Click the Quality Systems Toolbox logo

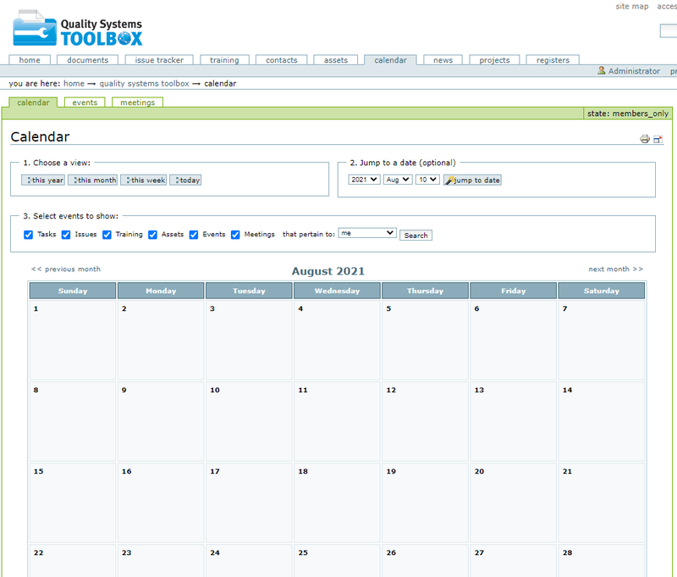(77, 29)
